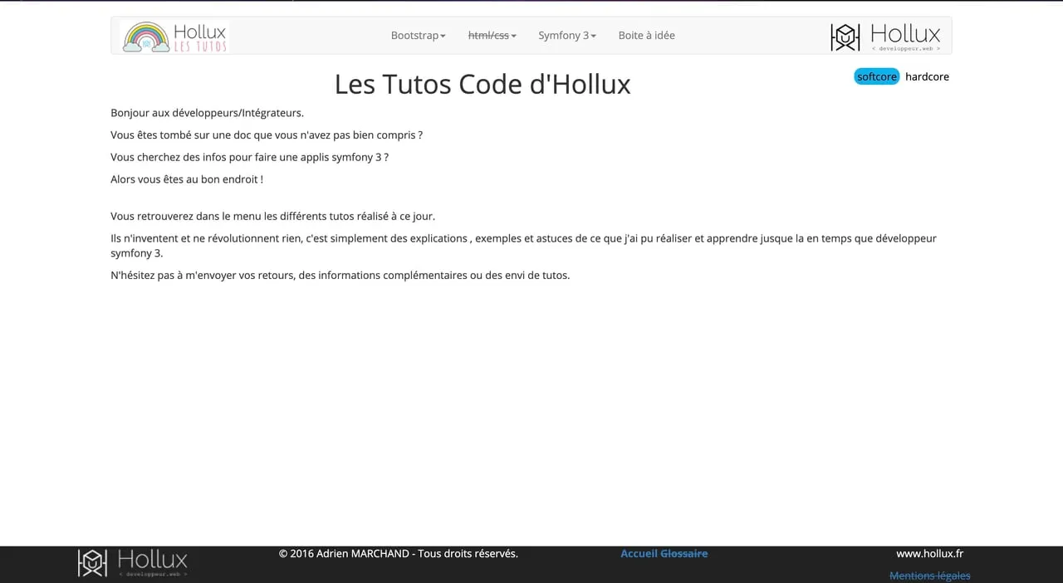Open the Mentions légales link
Screen dimensions: 1063x583
point(930,576)
